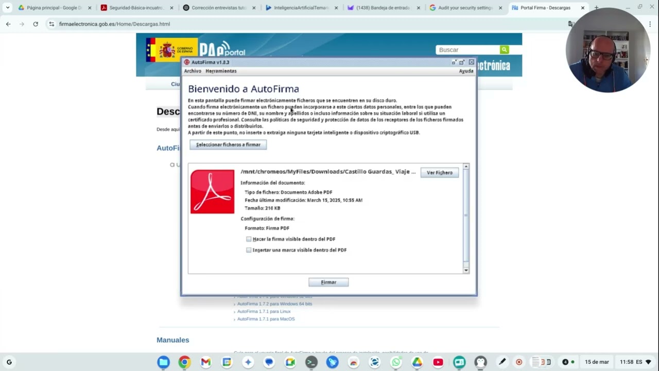Check 'Insertar una marca visible dentro del PDF'

tap(249, 250)
